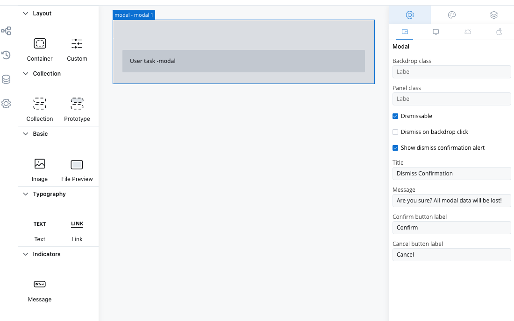Select the File Preview component
Screen dimensions: 514x321
pyautogui.click(x=77, y=170)
